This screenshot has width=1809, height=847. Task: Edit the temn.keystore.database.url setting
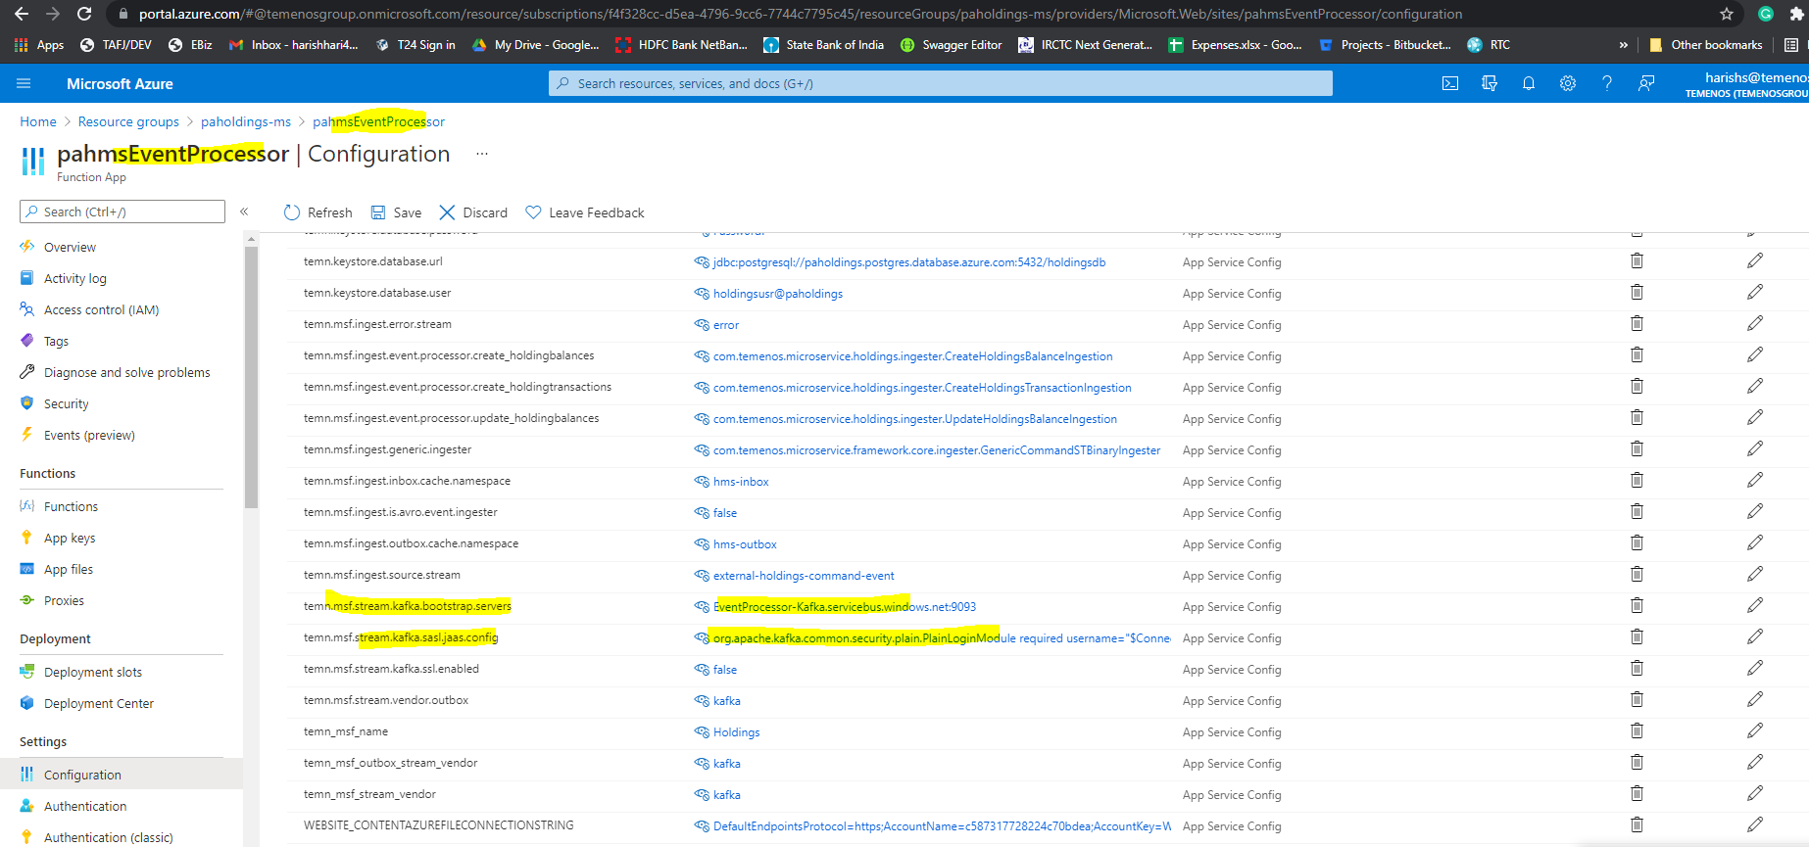pyautogui.click(x=1754, y=261)
